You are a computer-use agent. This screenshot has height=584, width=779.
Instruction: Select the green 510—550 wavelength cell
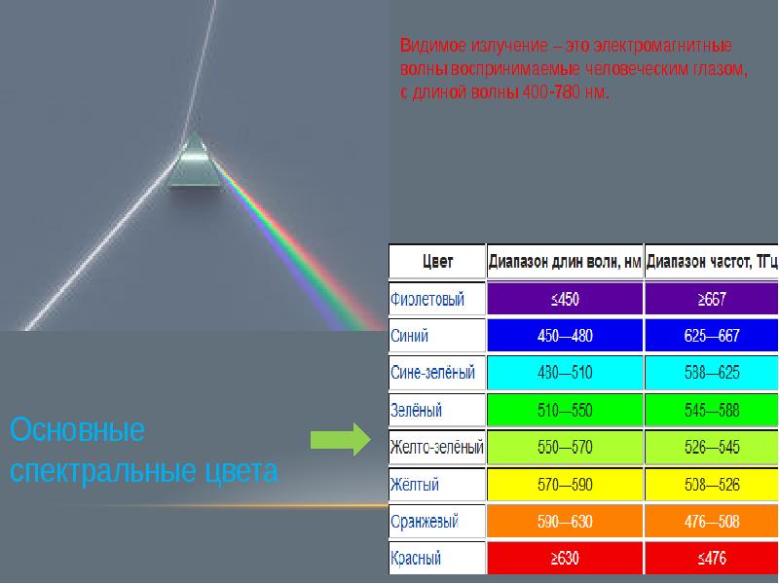click(x=565, y=410)
